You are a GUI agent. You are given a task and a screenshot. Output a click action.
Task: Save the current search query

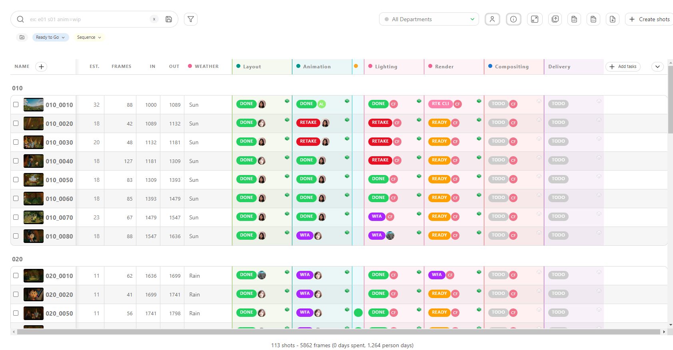169,19
